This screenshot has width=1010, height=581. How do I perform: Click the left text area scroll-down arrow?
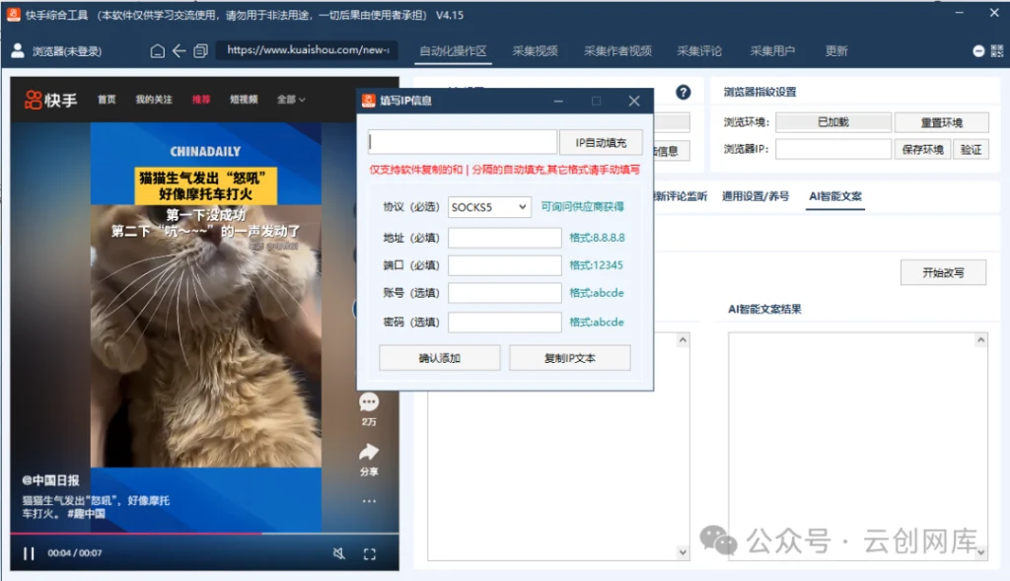pyautogui.click(x=683, y=552)
